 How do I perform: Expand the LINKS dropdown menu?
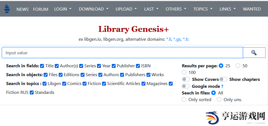pos(228,9)
